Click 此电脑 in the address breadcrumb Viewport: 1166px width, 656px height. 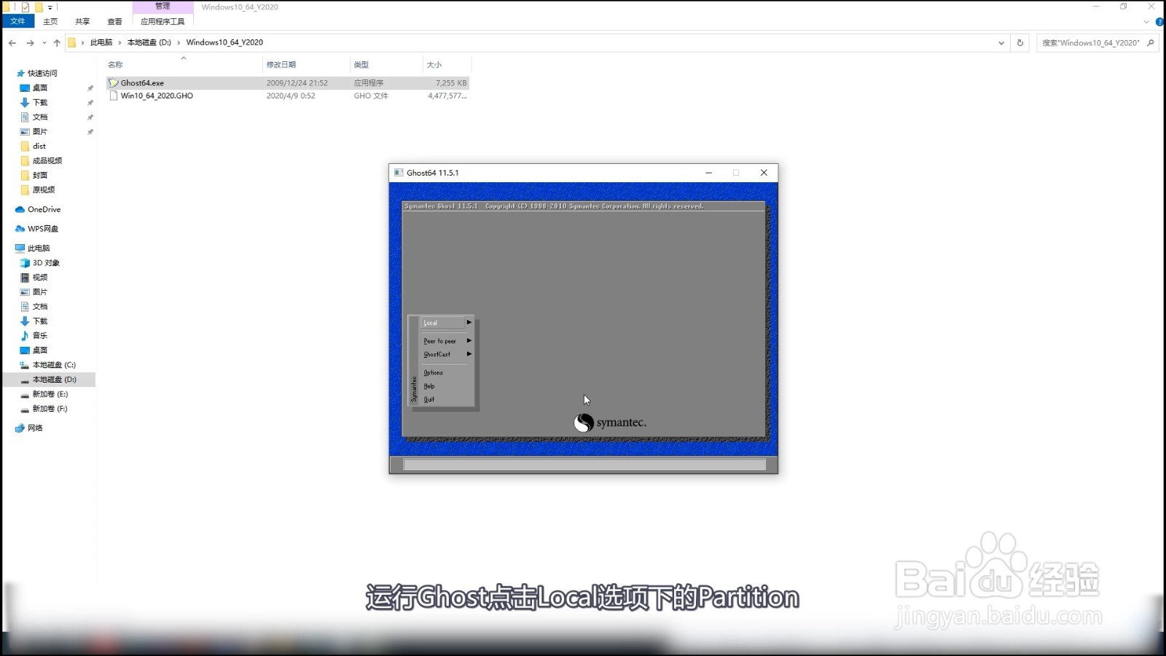click(101, 42)
